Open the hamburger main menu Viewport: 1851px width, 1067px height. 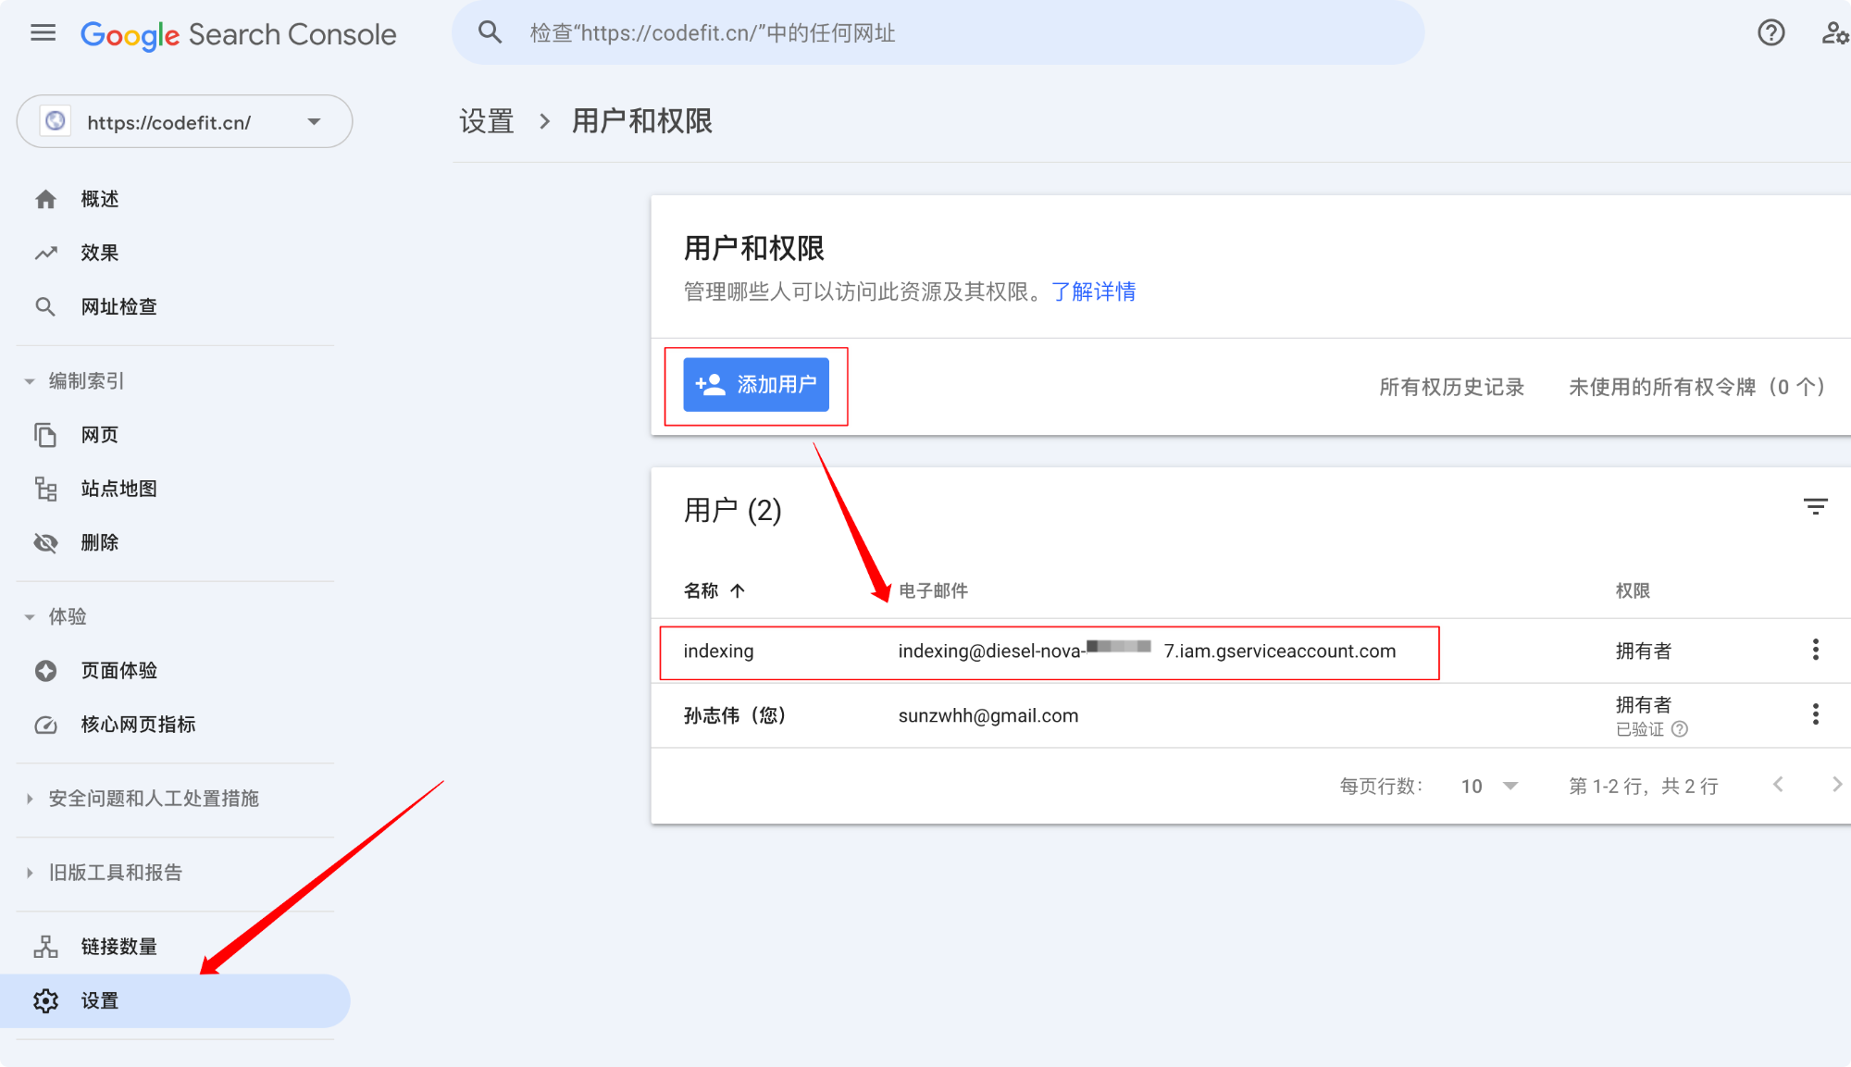tap(43, 34)
